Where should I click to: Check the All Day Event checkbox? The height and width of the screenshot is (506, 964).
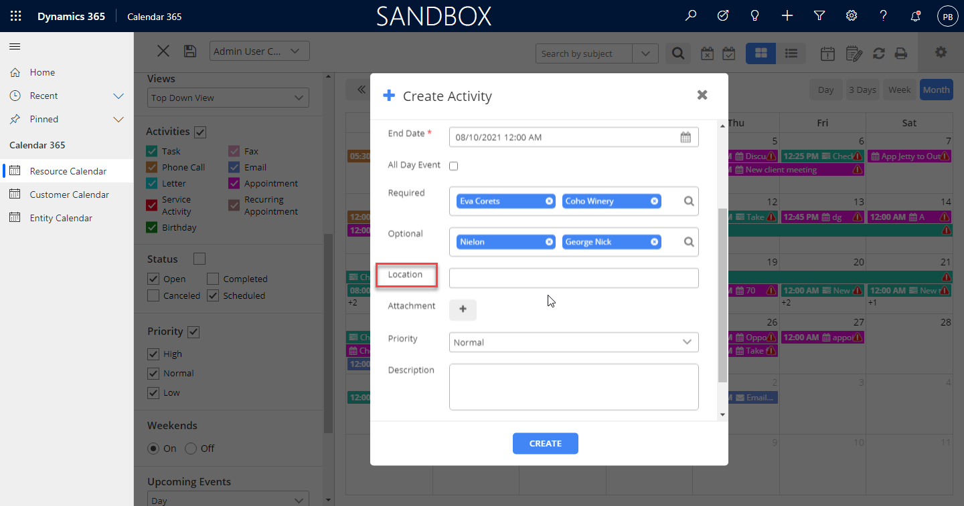(x=454, y=166)
